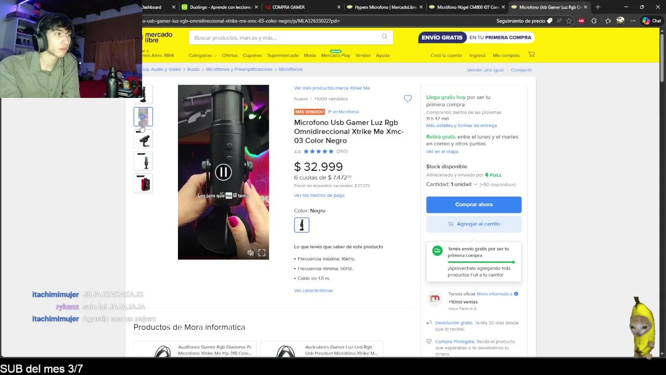666x375 pixels.
Task: Click the Agregar al carrito button
Action: click(x=473, y=224)
